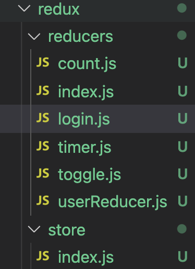This screenshot has width=195, height=269.
Task: Select the store folder name
Action: (x=67, y=230)
